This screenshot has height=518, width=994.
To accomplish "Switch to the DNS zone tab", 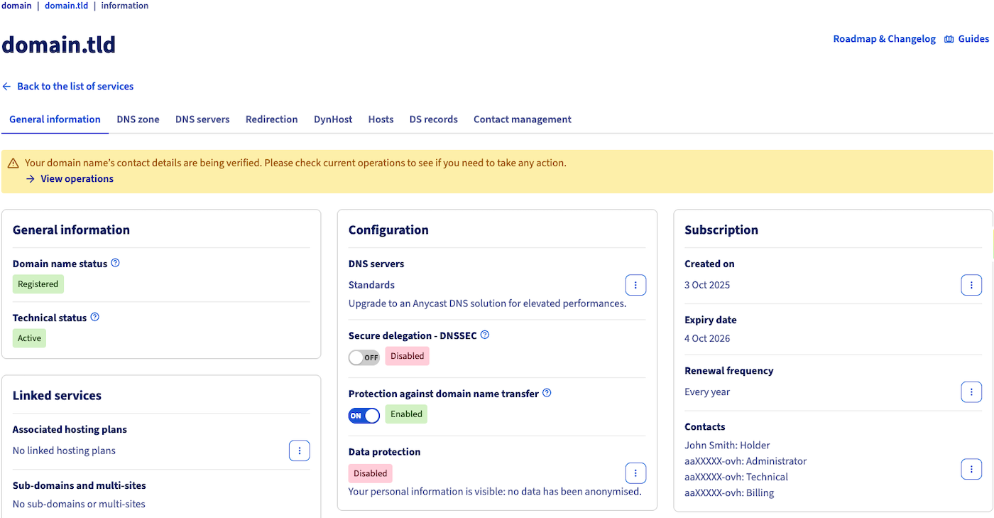I will [138, 119].
